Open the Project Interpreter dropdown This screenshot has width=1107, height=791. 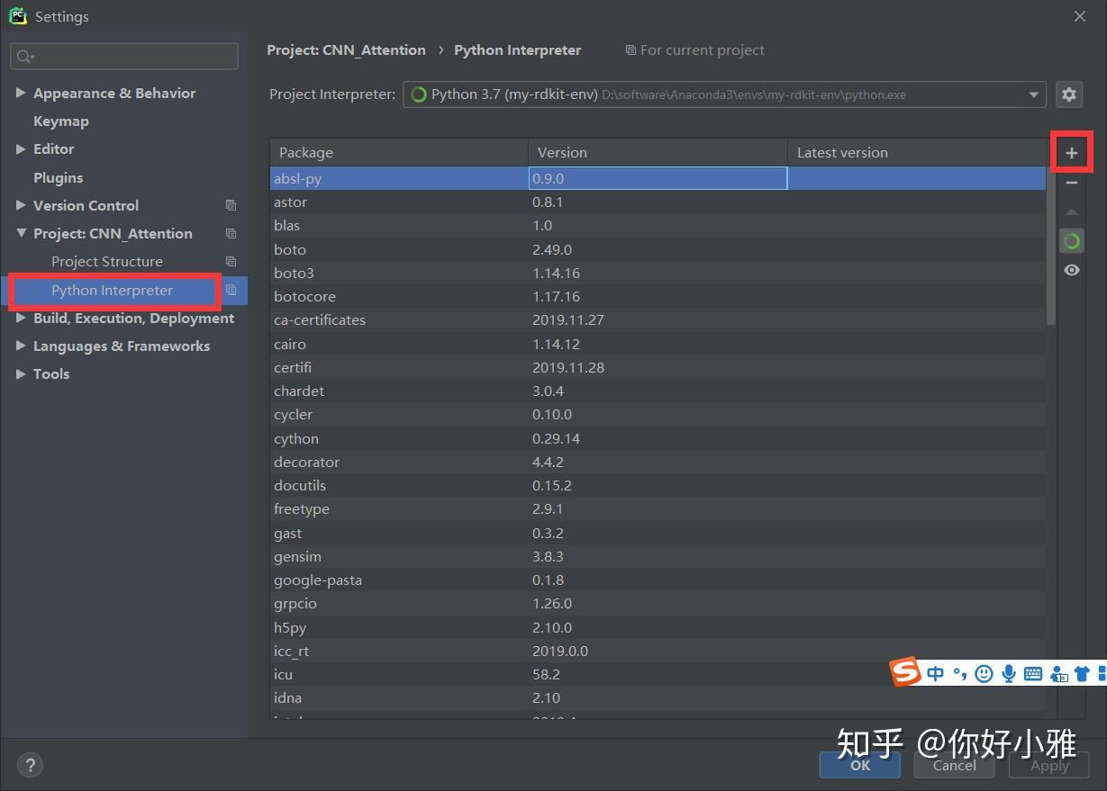point(724,94)
